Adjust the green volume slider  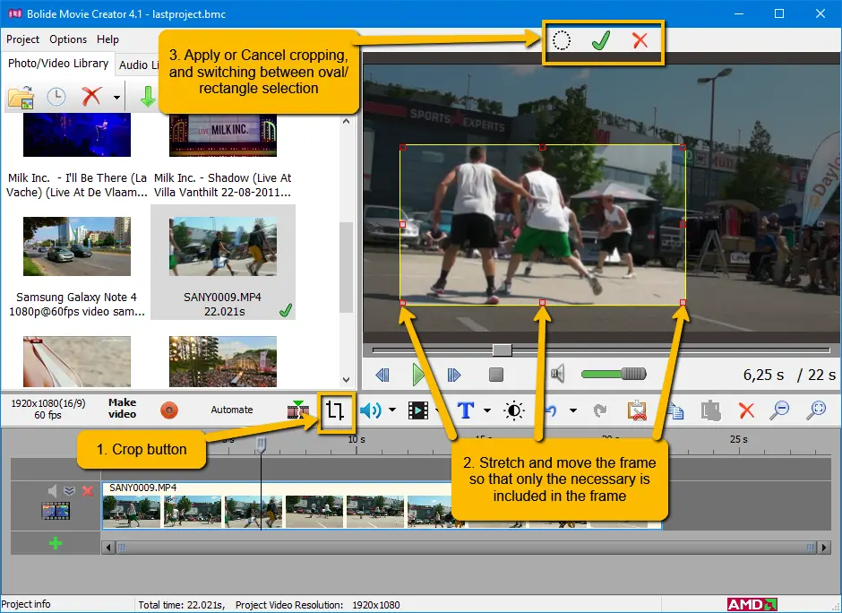click(614, 374)
